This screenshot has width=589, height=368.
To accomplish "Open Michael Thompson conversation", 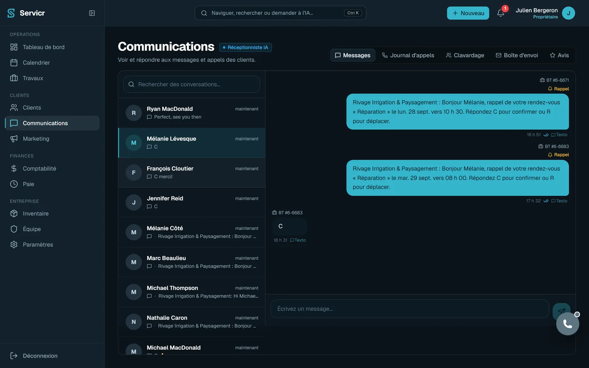I will coord(191,292).
